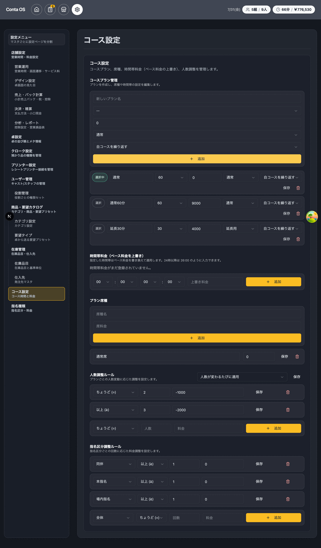Open クローク設定 page
This screenshot has width=321, height=548.
tap(37, 153)
